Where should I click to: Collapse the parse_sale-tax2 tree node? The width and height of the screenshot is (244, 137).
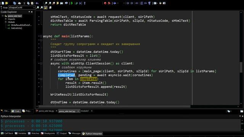point(3,16)
